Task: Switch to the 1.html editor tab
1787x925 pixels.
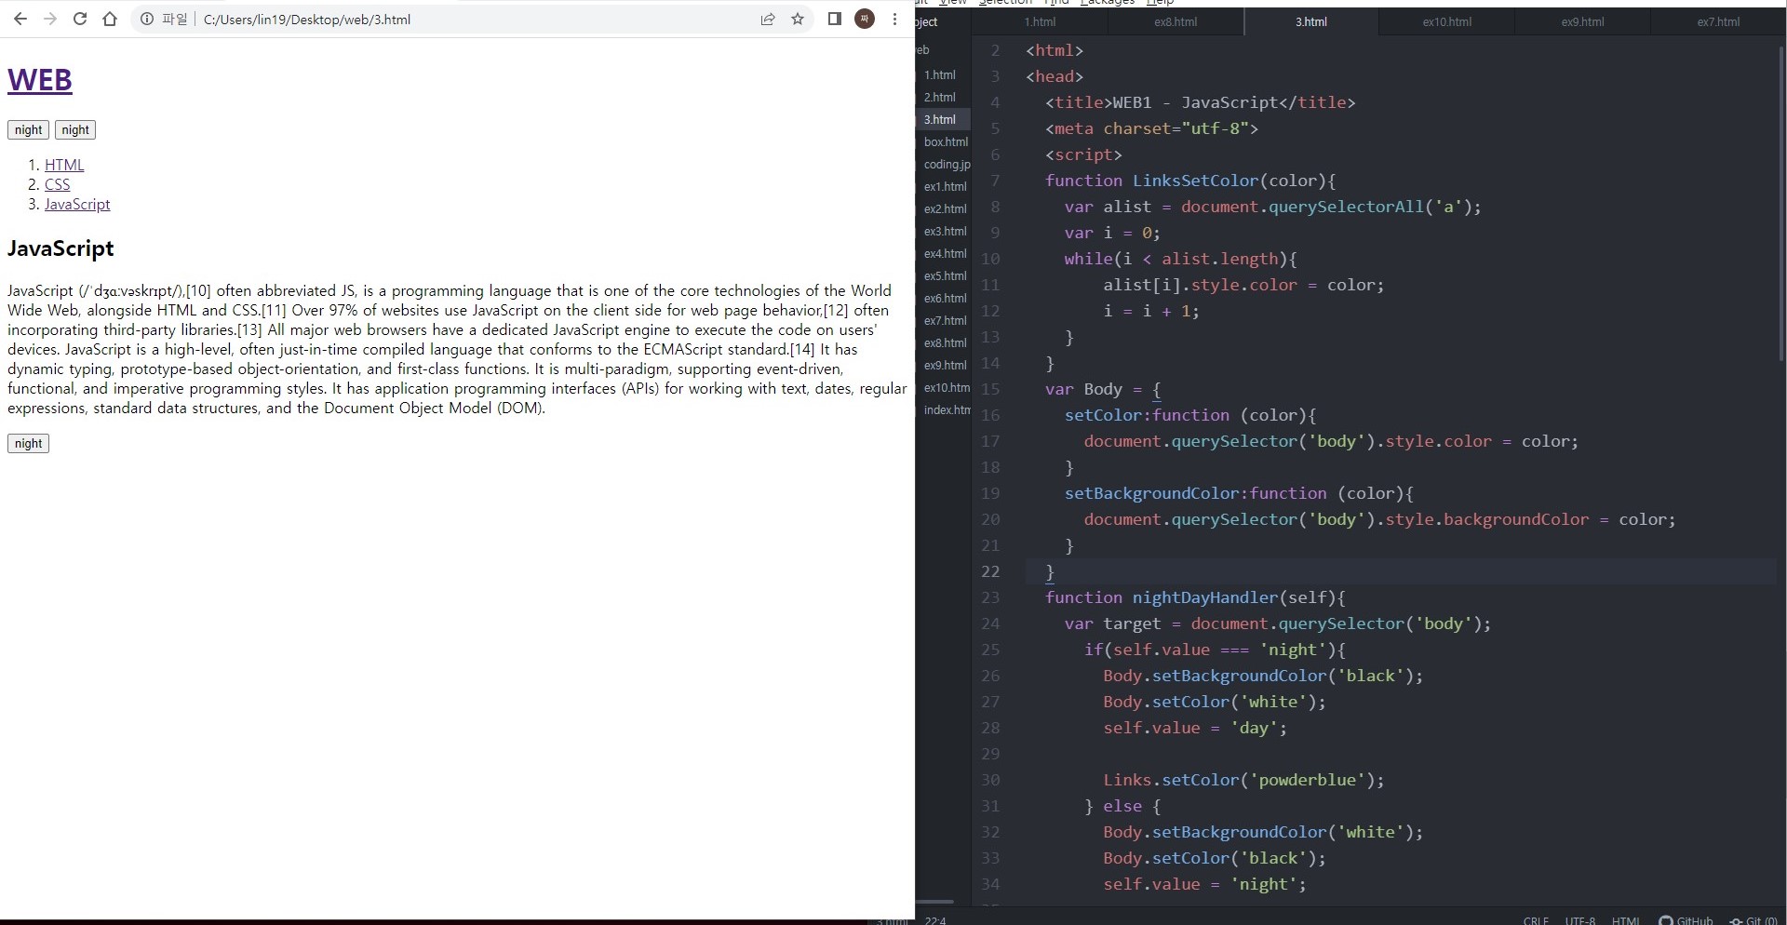Action: [x=1041, y=21]
